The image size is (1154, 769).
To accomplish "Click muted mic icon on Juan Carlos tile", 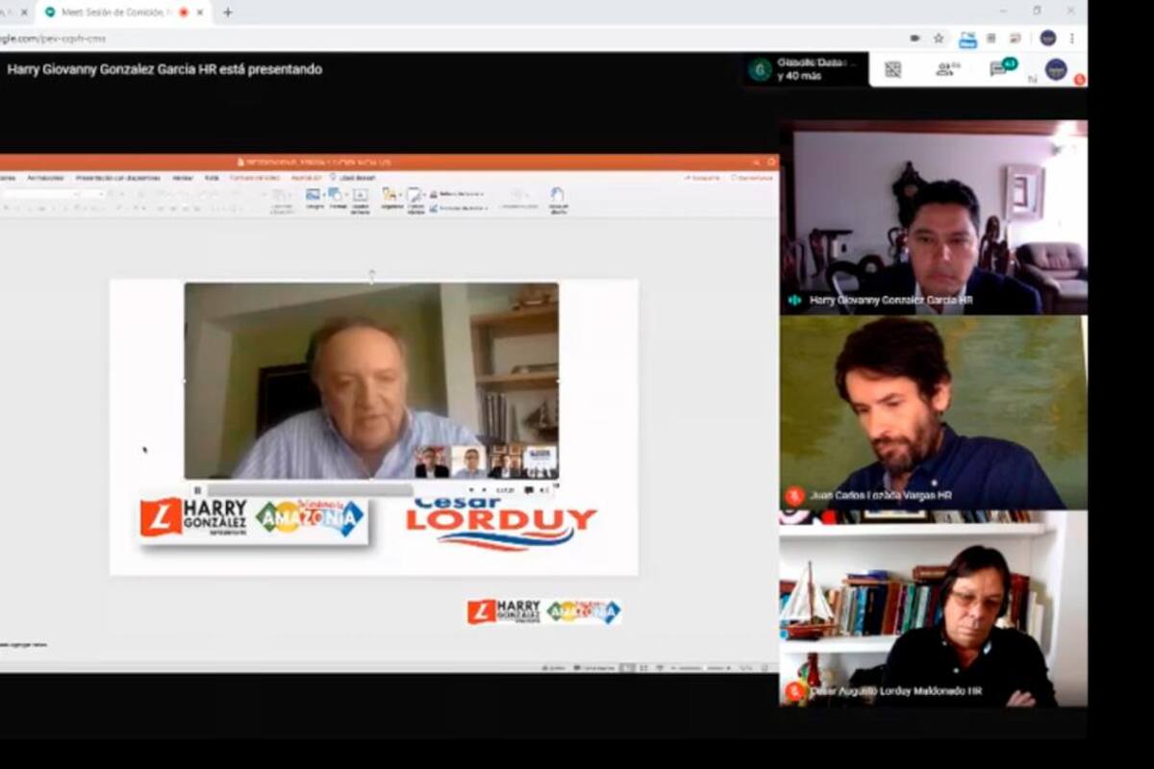I will tap(794, 496).
